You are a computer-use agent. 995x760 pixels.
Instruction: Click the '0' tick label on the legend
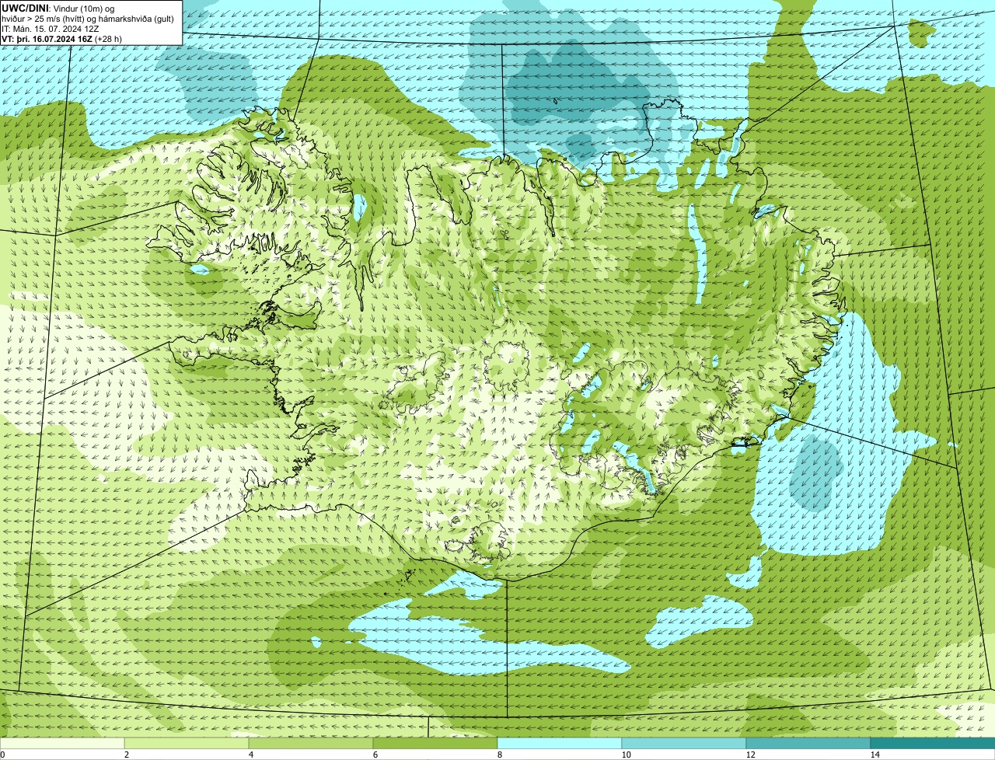[x=3, y=755]
